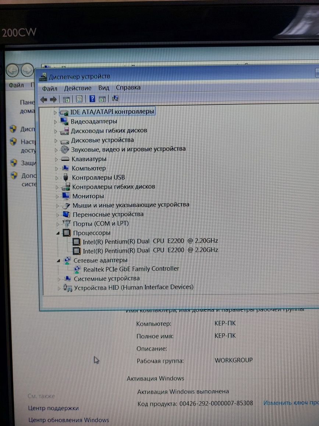
Task: Expand Устройства HID node arrow
Action: [59, 288]
